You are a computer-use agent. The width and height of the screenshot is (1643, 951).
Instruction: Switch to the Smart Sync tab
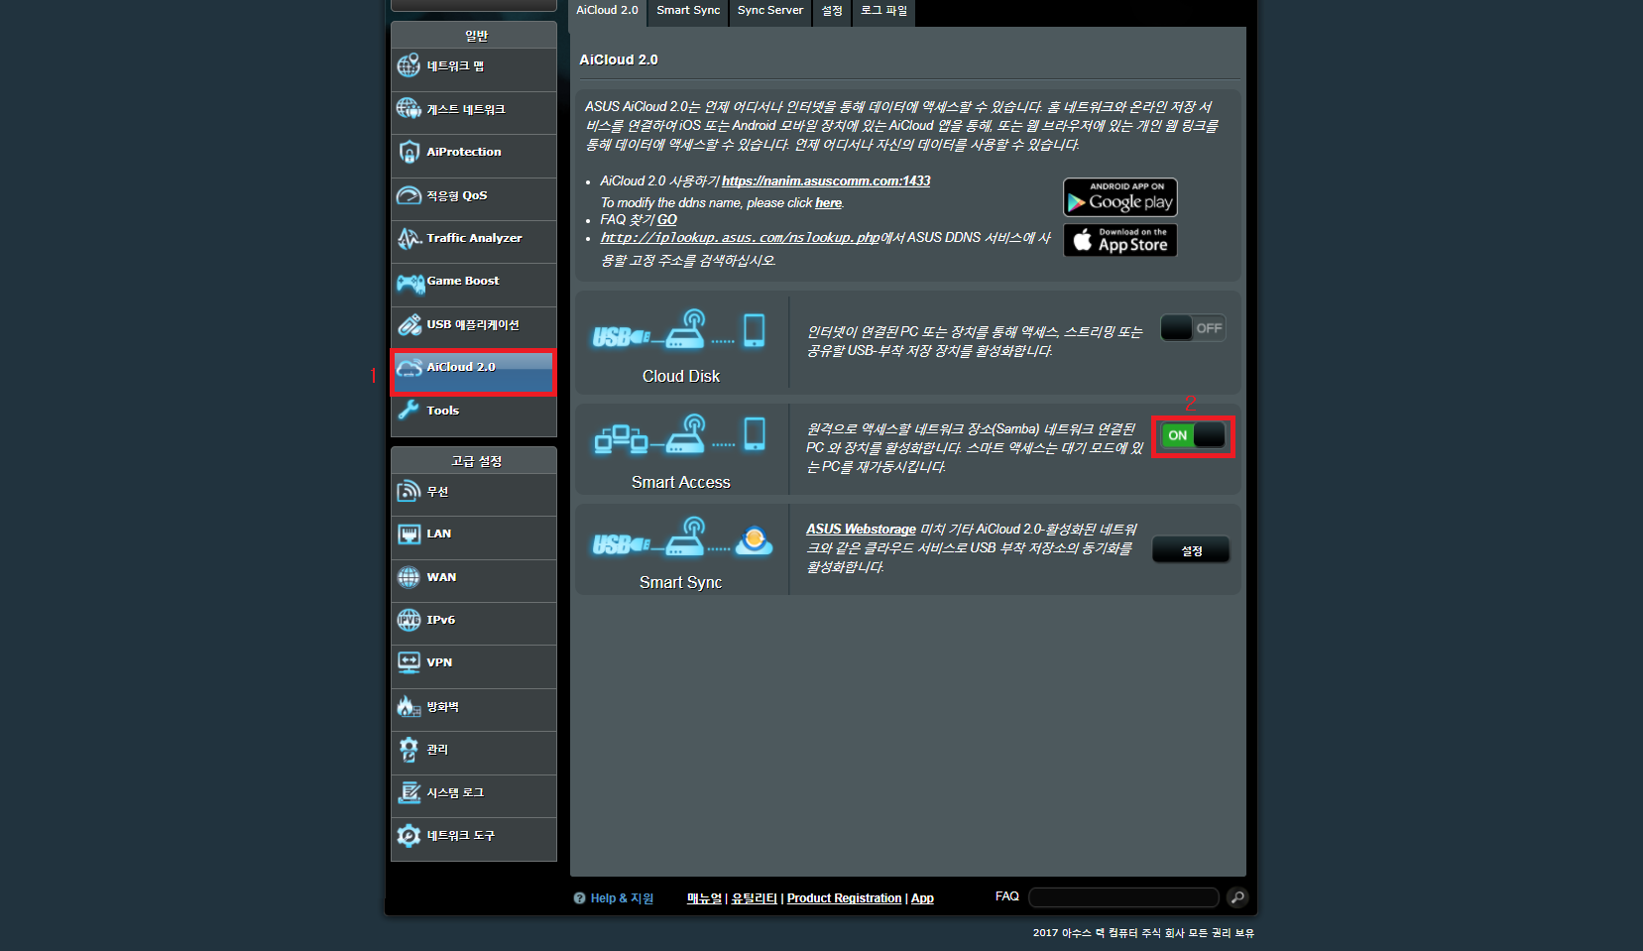(x=688, y=11)
